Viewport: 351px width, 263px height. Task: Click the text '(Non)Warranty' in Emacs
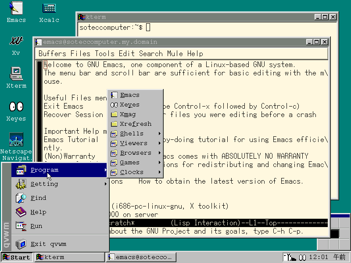tap(69, 156)
